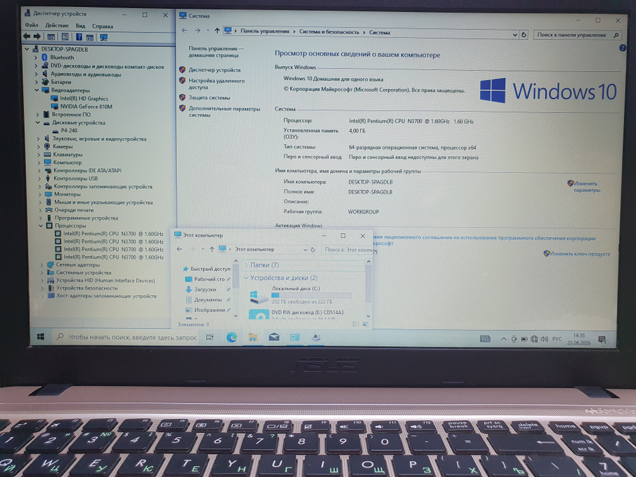Open Настройка удаленного доступа link

click(217, 84)
